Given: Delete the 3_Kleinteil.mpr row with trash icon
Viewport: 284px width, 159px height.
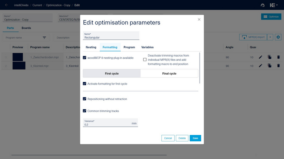Looking at the screenshot, I should [x=278, y=66].
